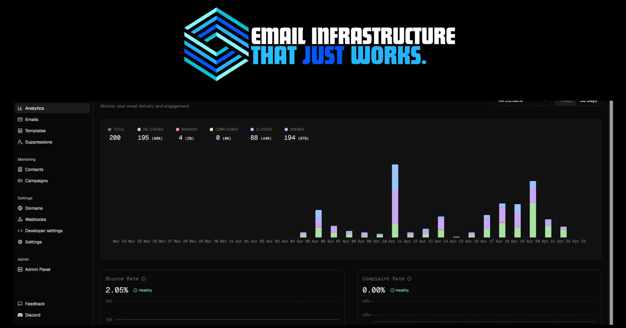Click the info icon beside Complaint Rate
The image size is (626, 328).
pos(409,279)
